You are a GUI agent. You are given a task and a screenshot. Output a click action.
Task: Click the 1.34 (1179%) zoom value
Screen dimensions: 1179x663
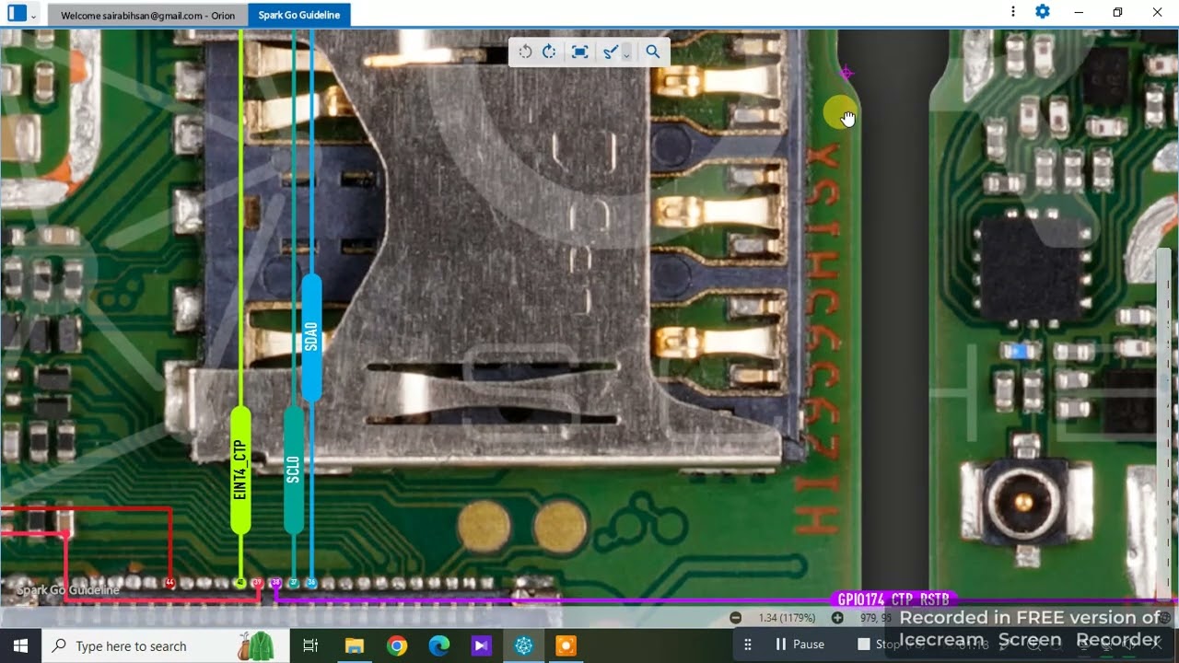(786, 618)
